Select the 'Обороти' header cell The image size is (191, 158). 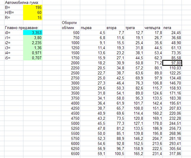[x=70, y=23]
